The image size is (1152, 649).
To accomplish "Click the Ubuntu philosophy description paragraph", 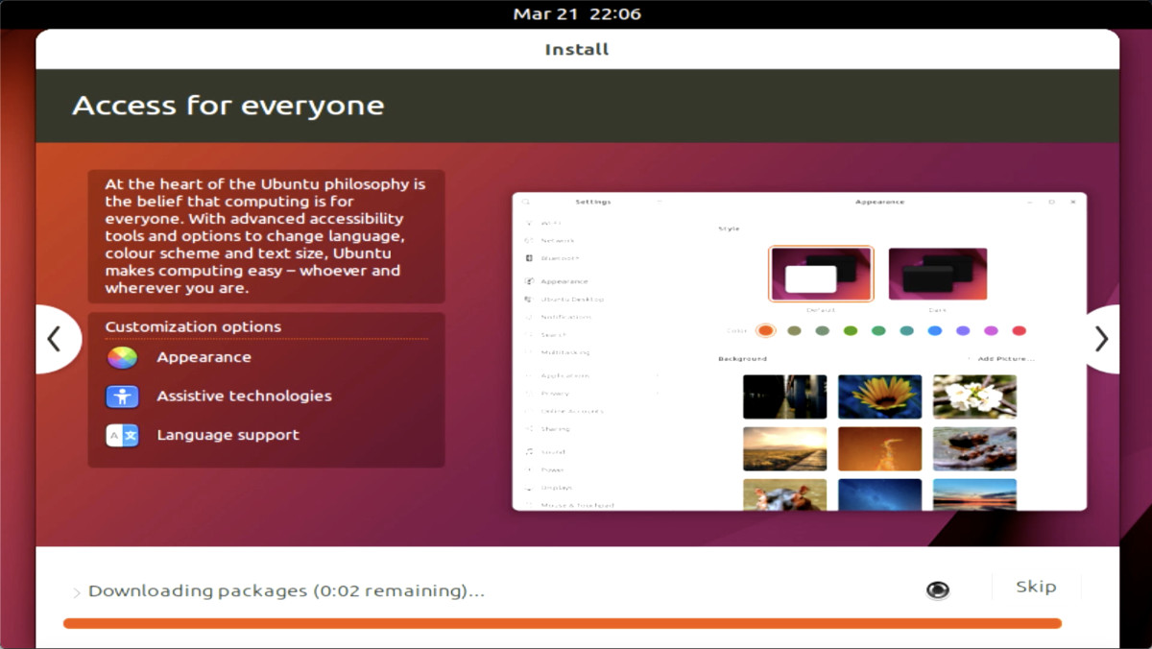I will 266,236.
